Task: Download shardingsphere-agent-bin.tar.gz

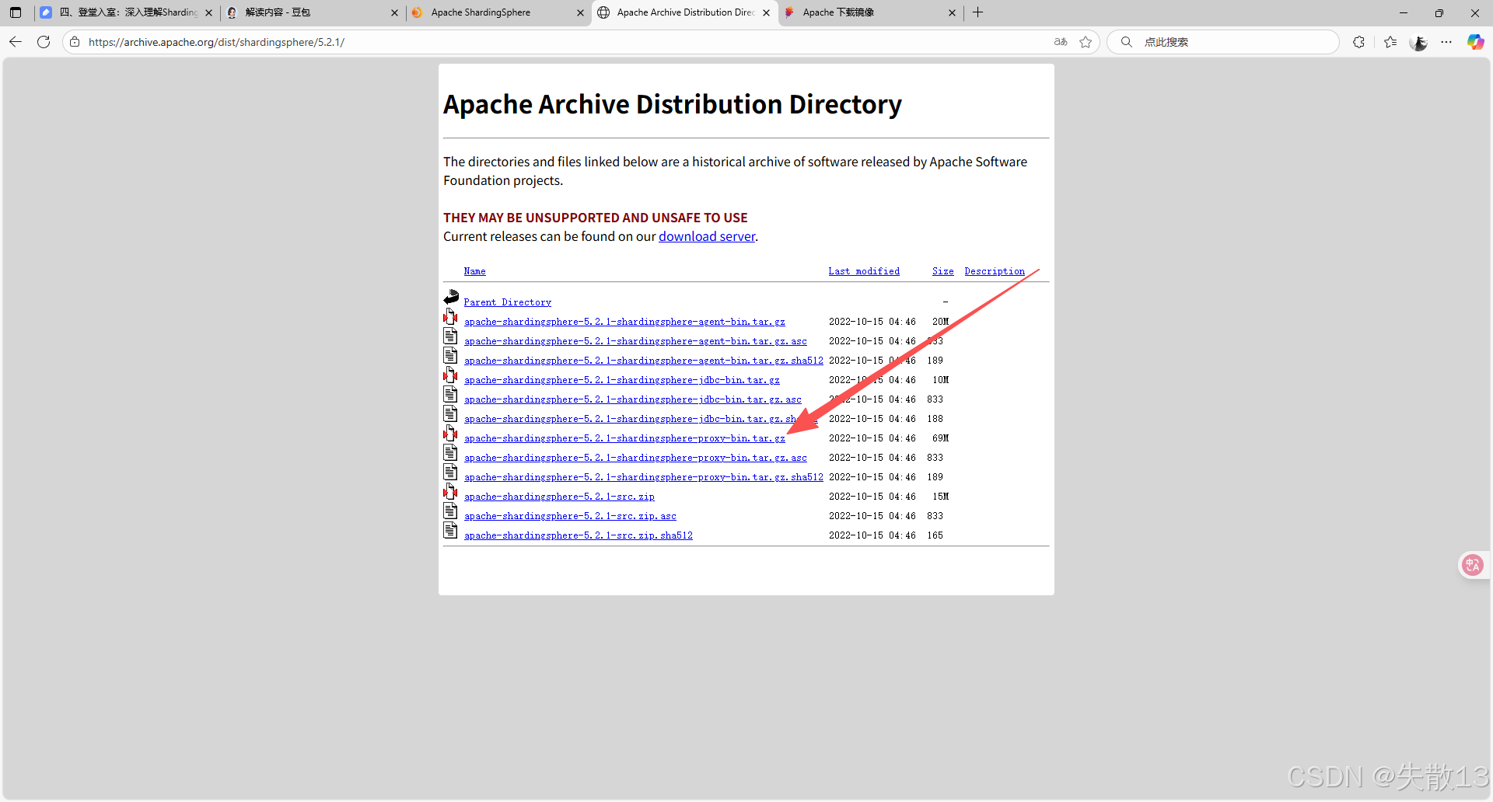Action: 624,322
